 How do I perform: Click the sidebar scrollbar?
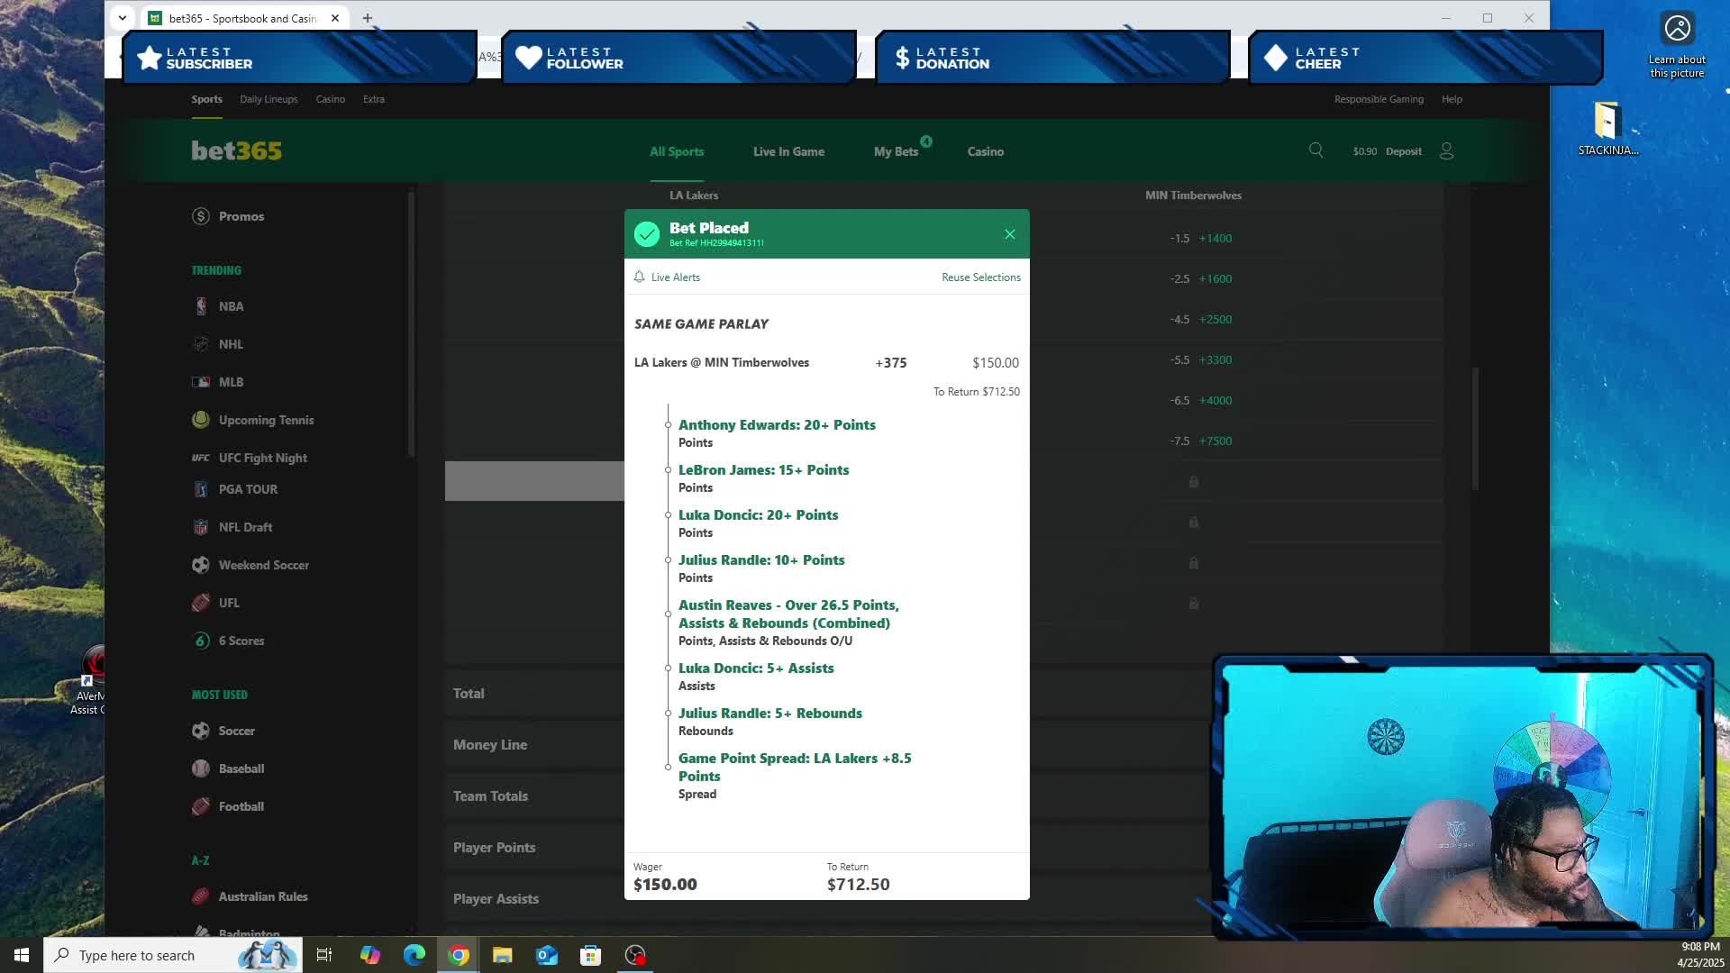[411, 324]
